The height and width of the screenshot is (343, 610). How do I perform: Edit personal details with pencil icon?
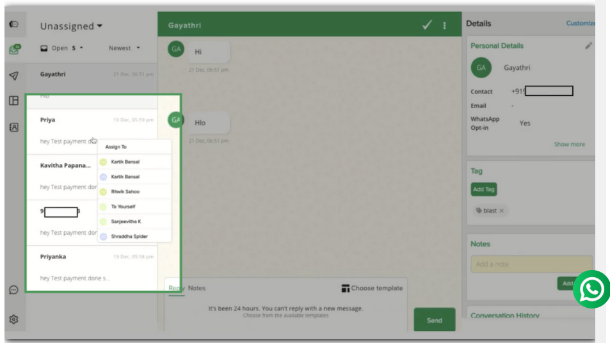click(x=588, y=45)
